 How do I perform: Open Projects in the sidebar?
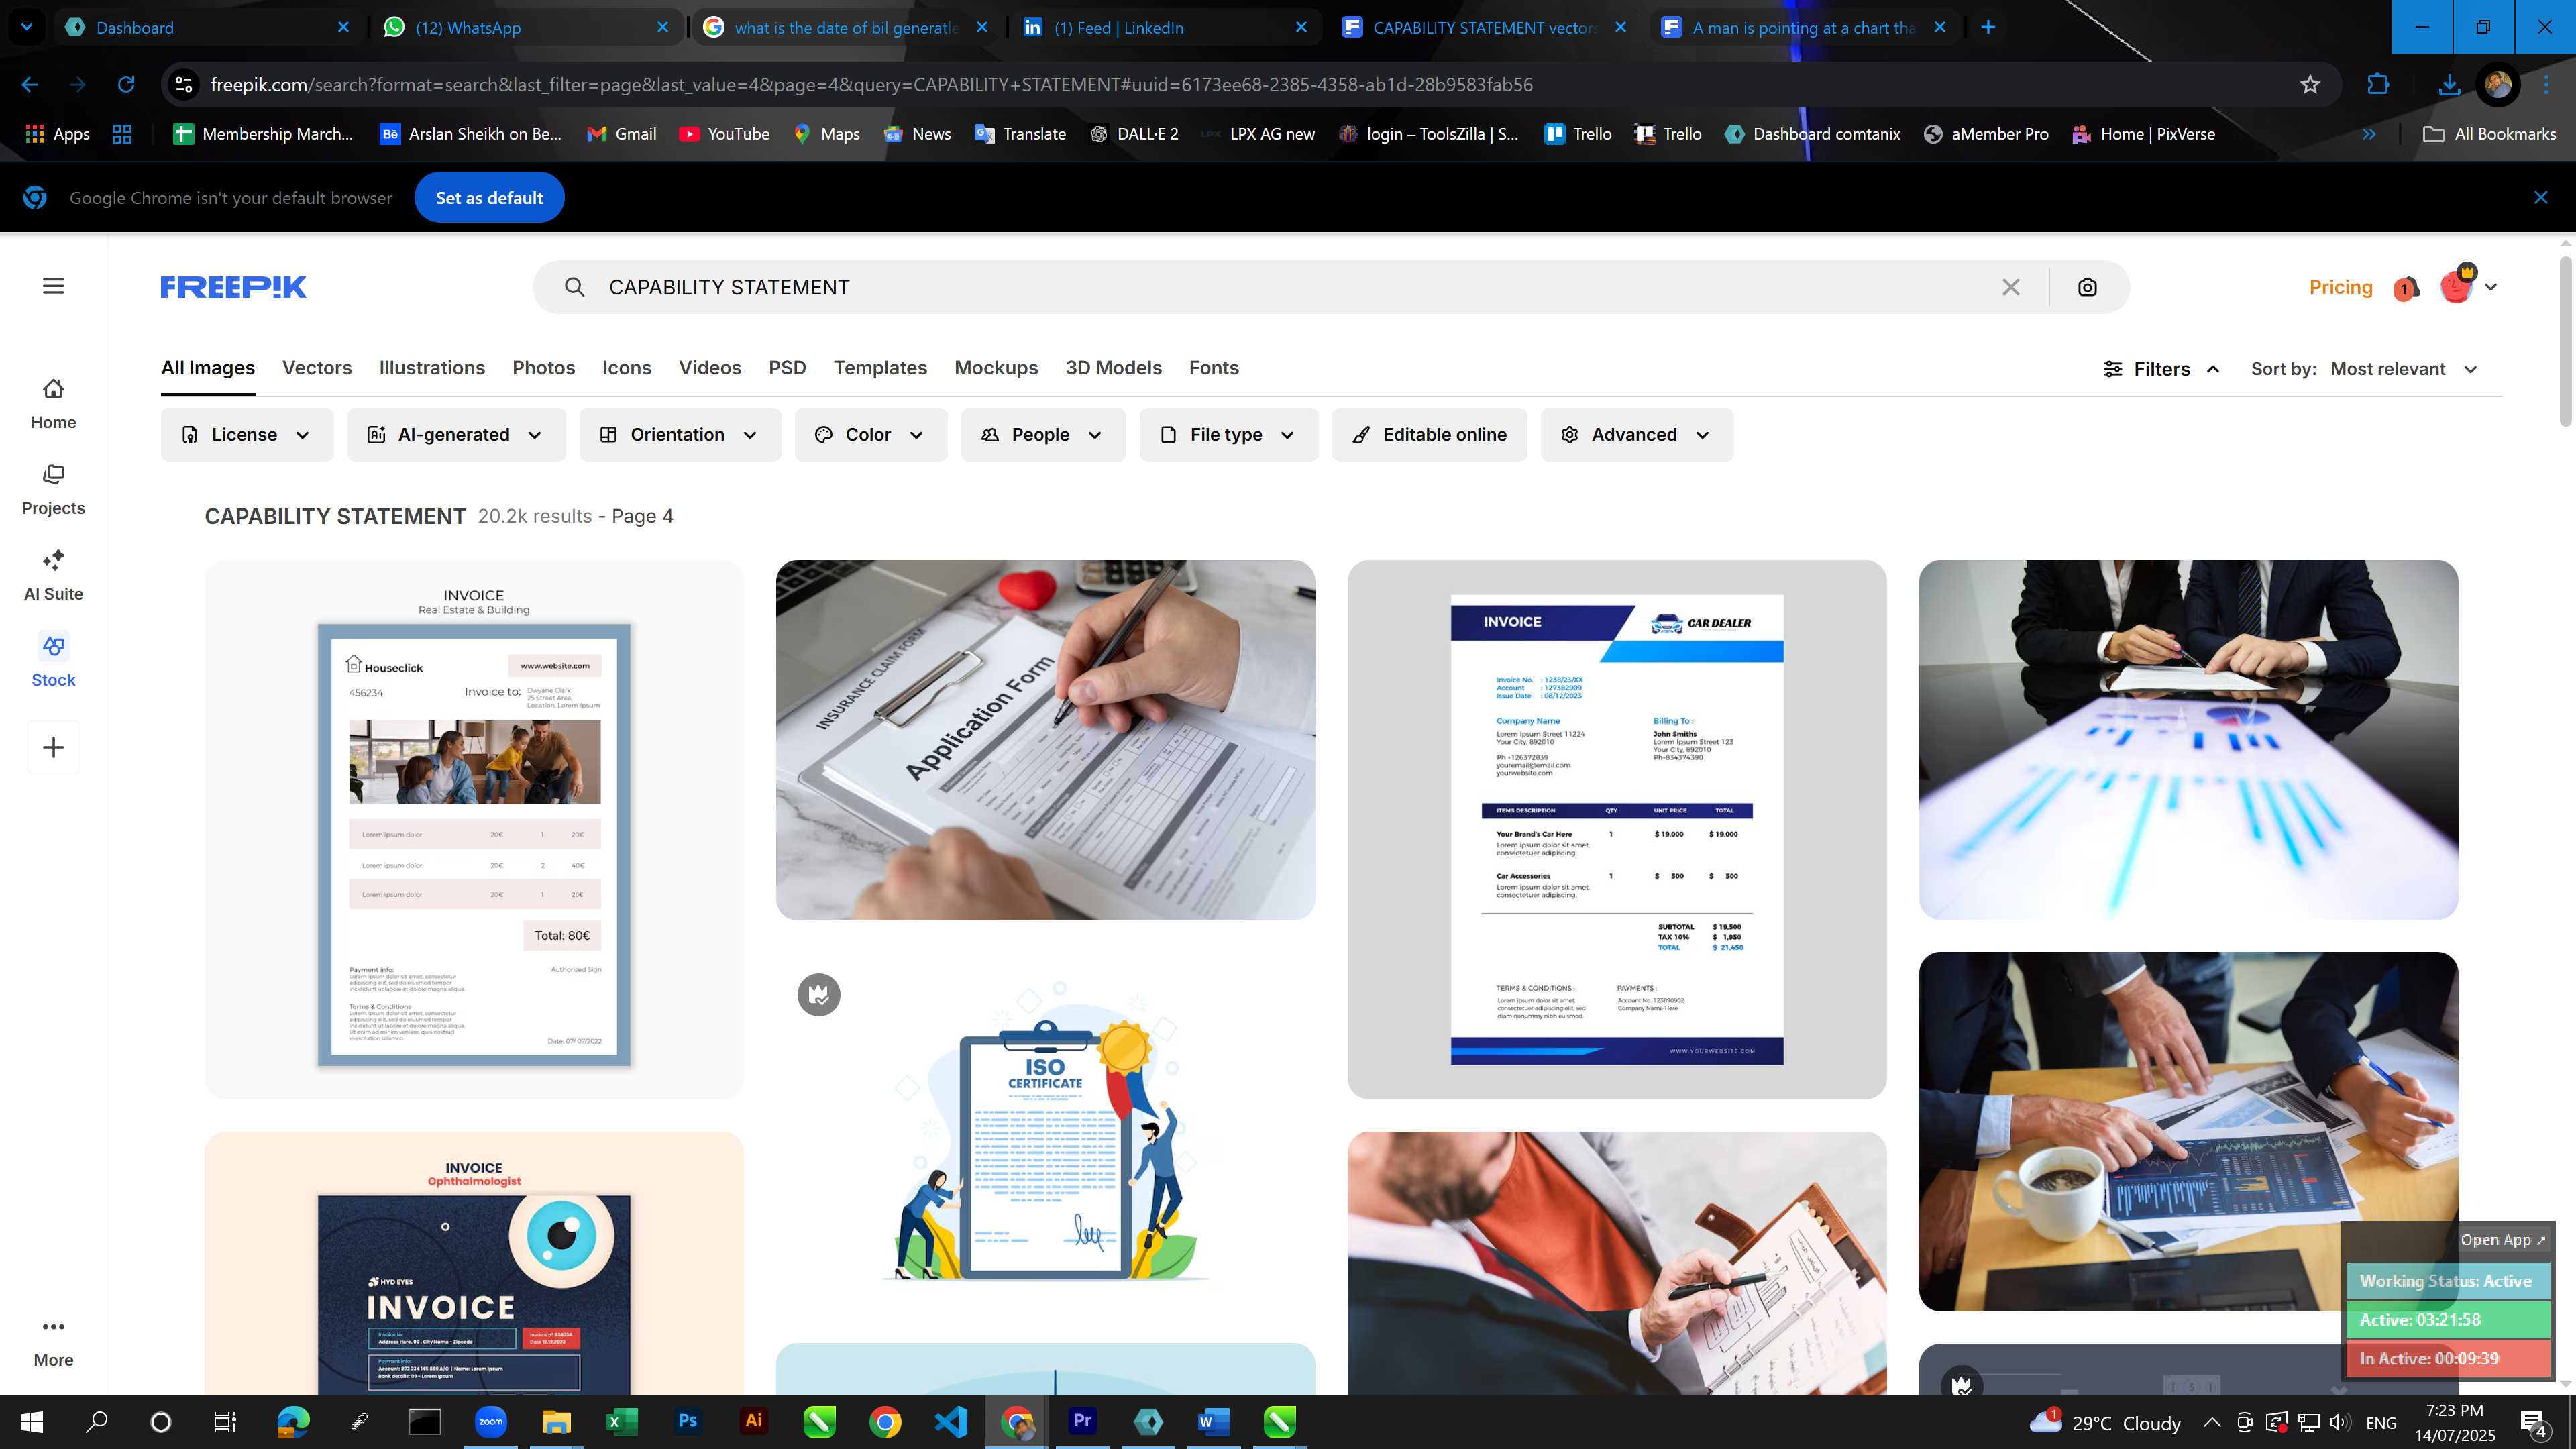[53, 490]
